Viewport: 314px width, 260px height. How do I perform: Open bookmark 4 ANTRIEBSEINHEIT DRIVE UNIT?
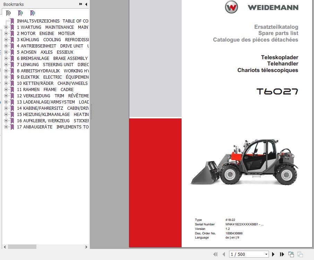(53, 46)
